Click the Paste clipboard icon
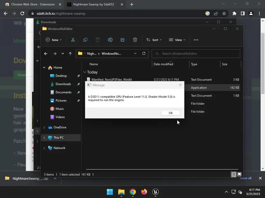 click(98, 40)
